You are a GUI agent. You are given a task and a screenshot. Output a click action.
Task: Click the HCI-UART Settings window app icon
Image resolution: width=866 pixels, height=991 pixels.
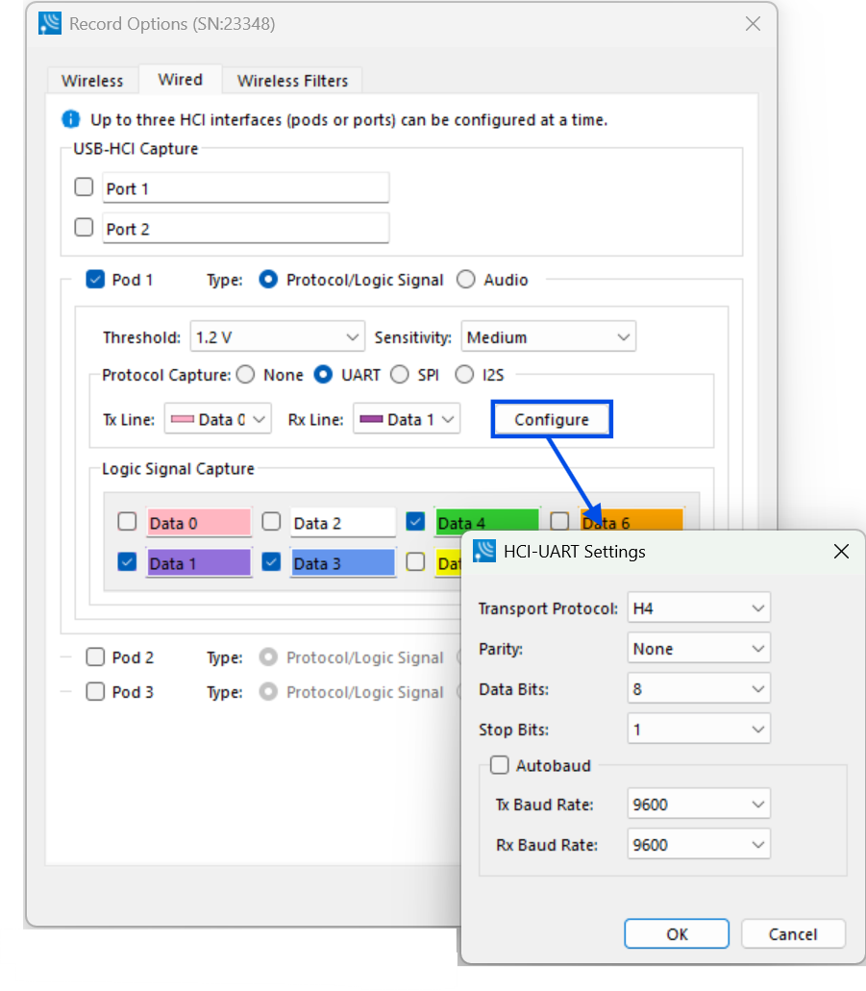coord(484,551)
